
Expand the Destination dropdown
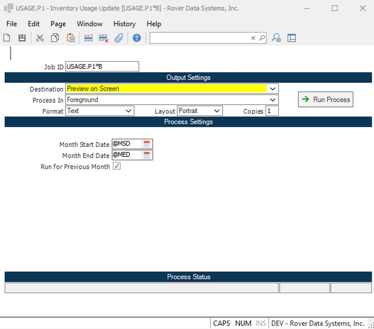(272, 89)
